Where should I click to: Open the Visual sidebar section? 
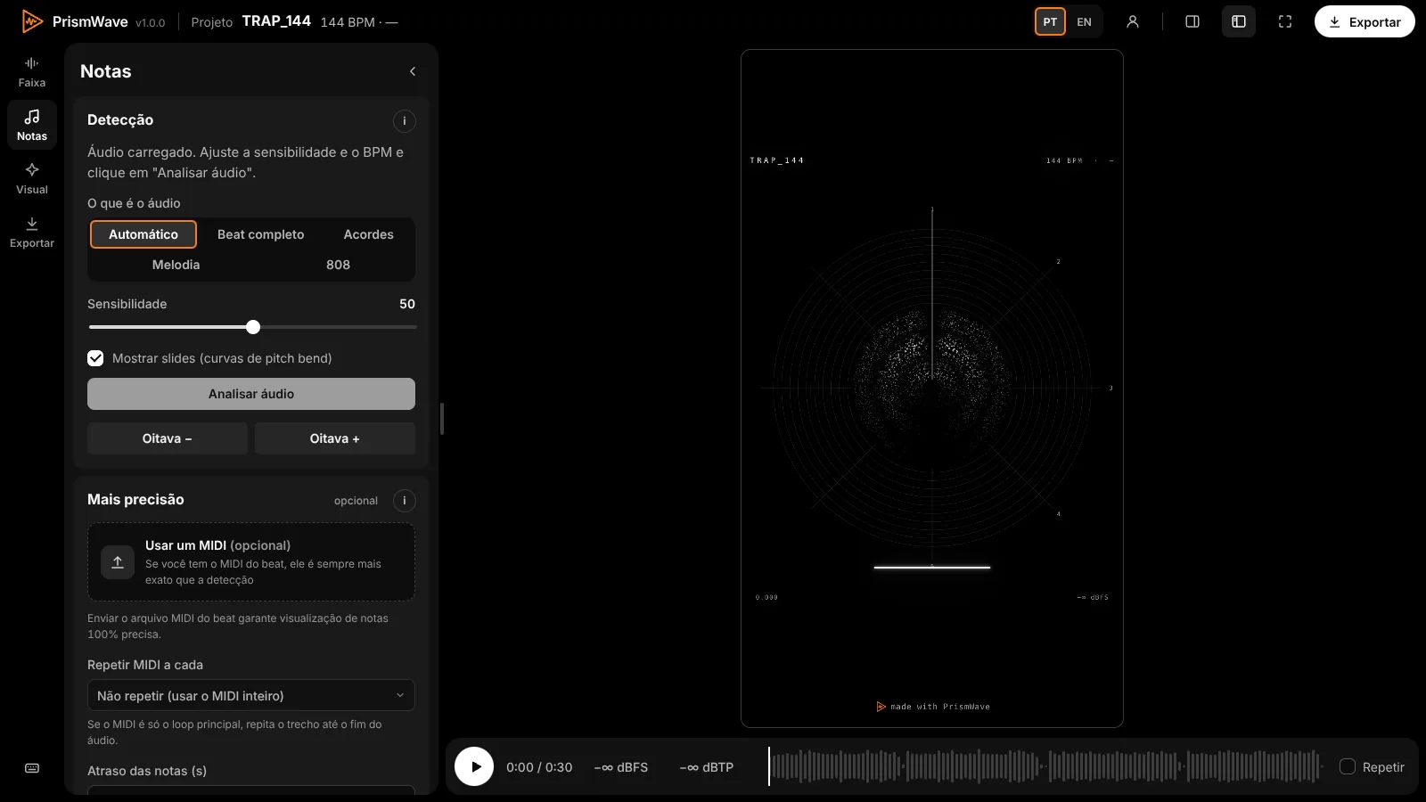pos(32,178)
